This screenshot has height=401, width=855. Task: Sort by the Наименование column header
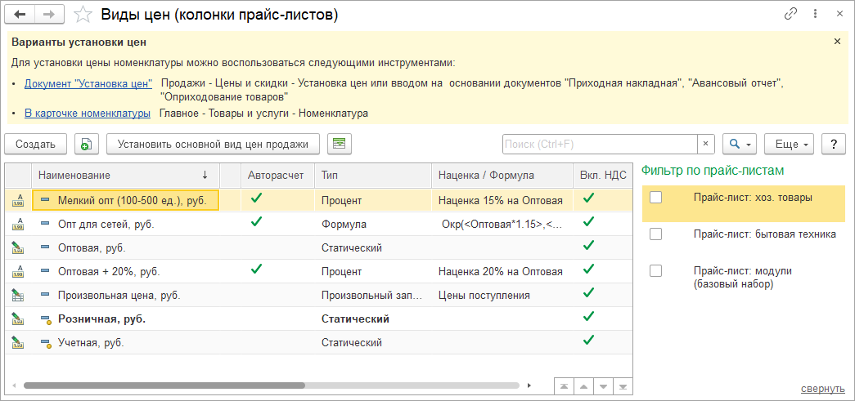pyautogui.click(x=125, y=176)
